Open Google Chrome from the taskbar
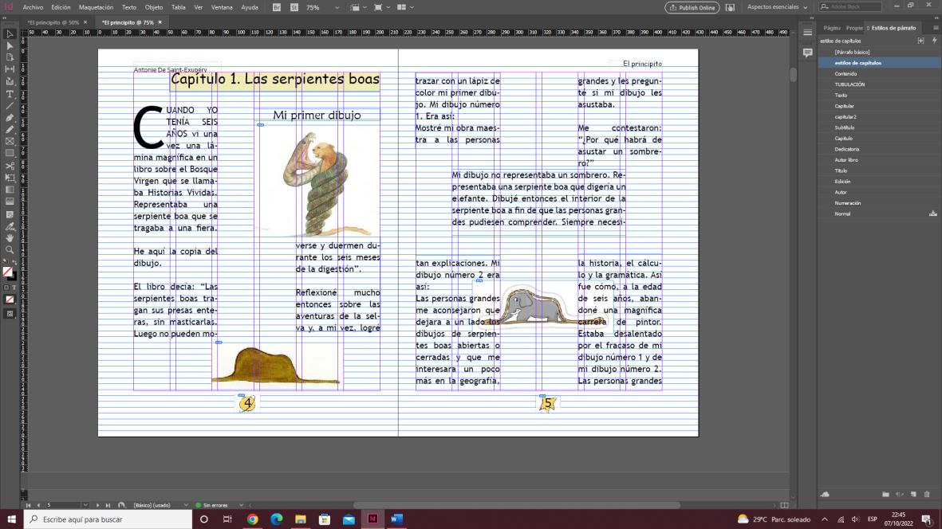This screenshot has width=942, height=529. click(252, 519)
